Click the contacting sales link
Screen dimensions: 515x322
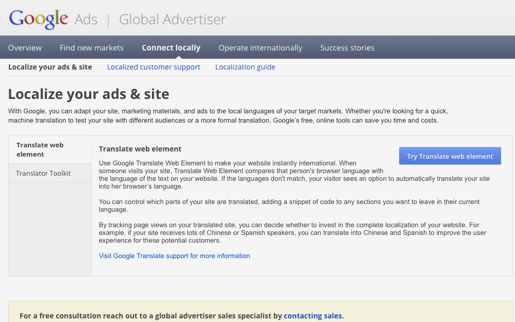coord(313,316)
